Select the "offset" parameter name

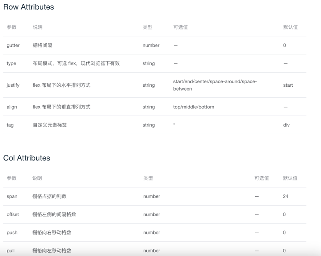13,214
